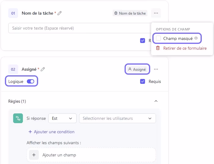Viewport: 214px width, 164px height.
Task: Click pencil edit icon next to Nom de la tâche
Action: pyautogui.click(x=60, y=13)
